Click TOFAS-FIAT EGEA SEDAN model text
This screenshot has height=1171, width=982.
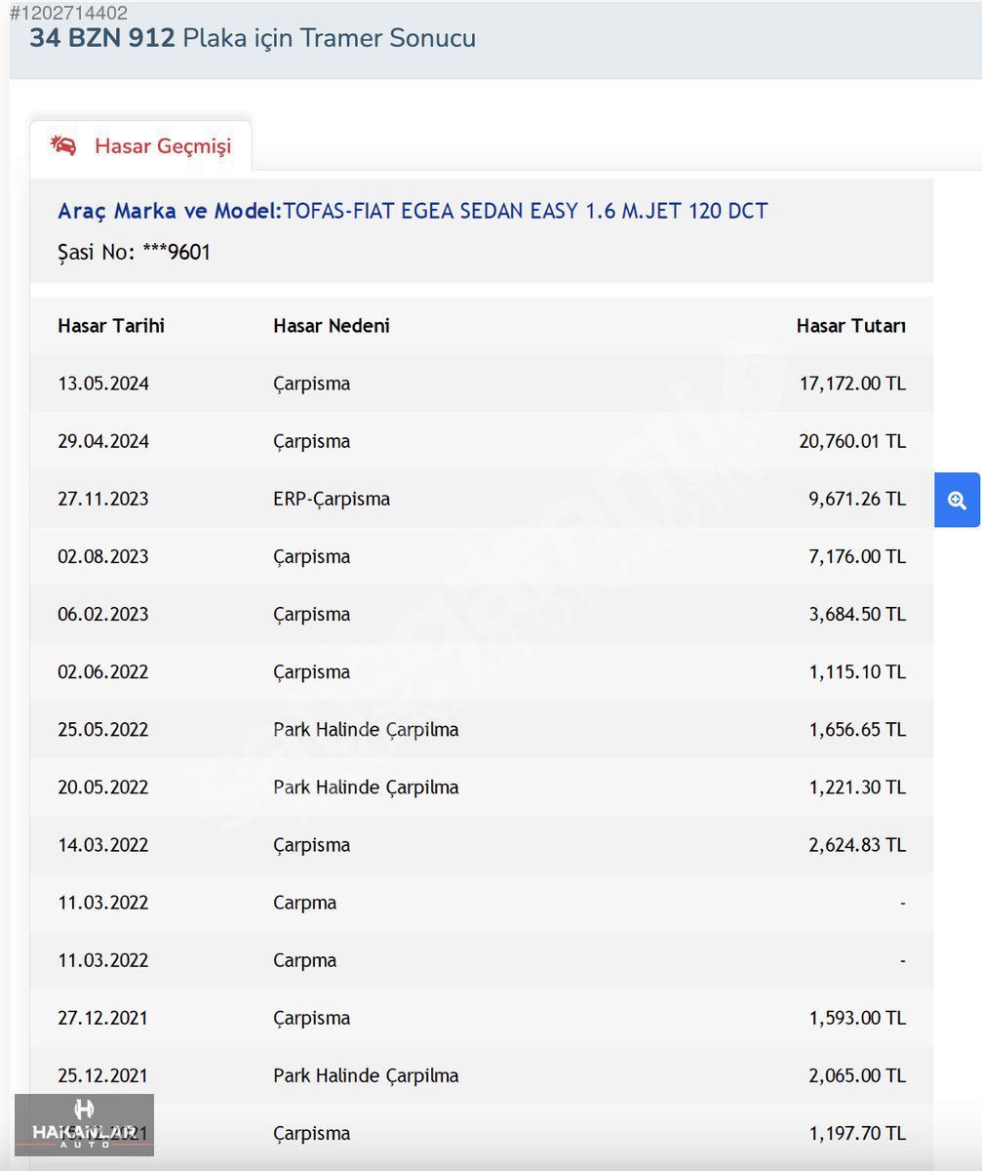coord(526,211)
